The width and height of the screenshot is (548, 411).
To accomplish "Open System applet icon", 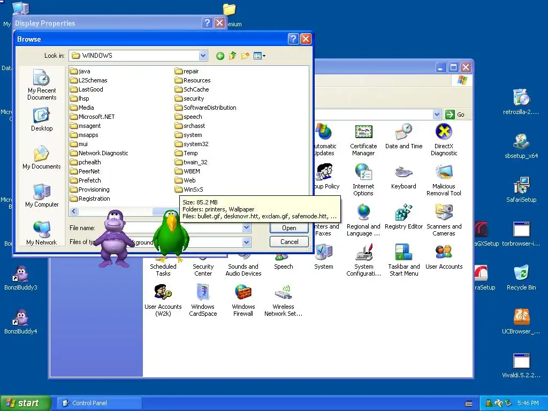I will coord(324,257).
